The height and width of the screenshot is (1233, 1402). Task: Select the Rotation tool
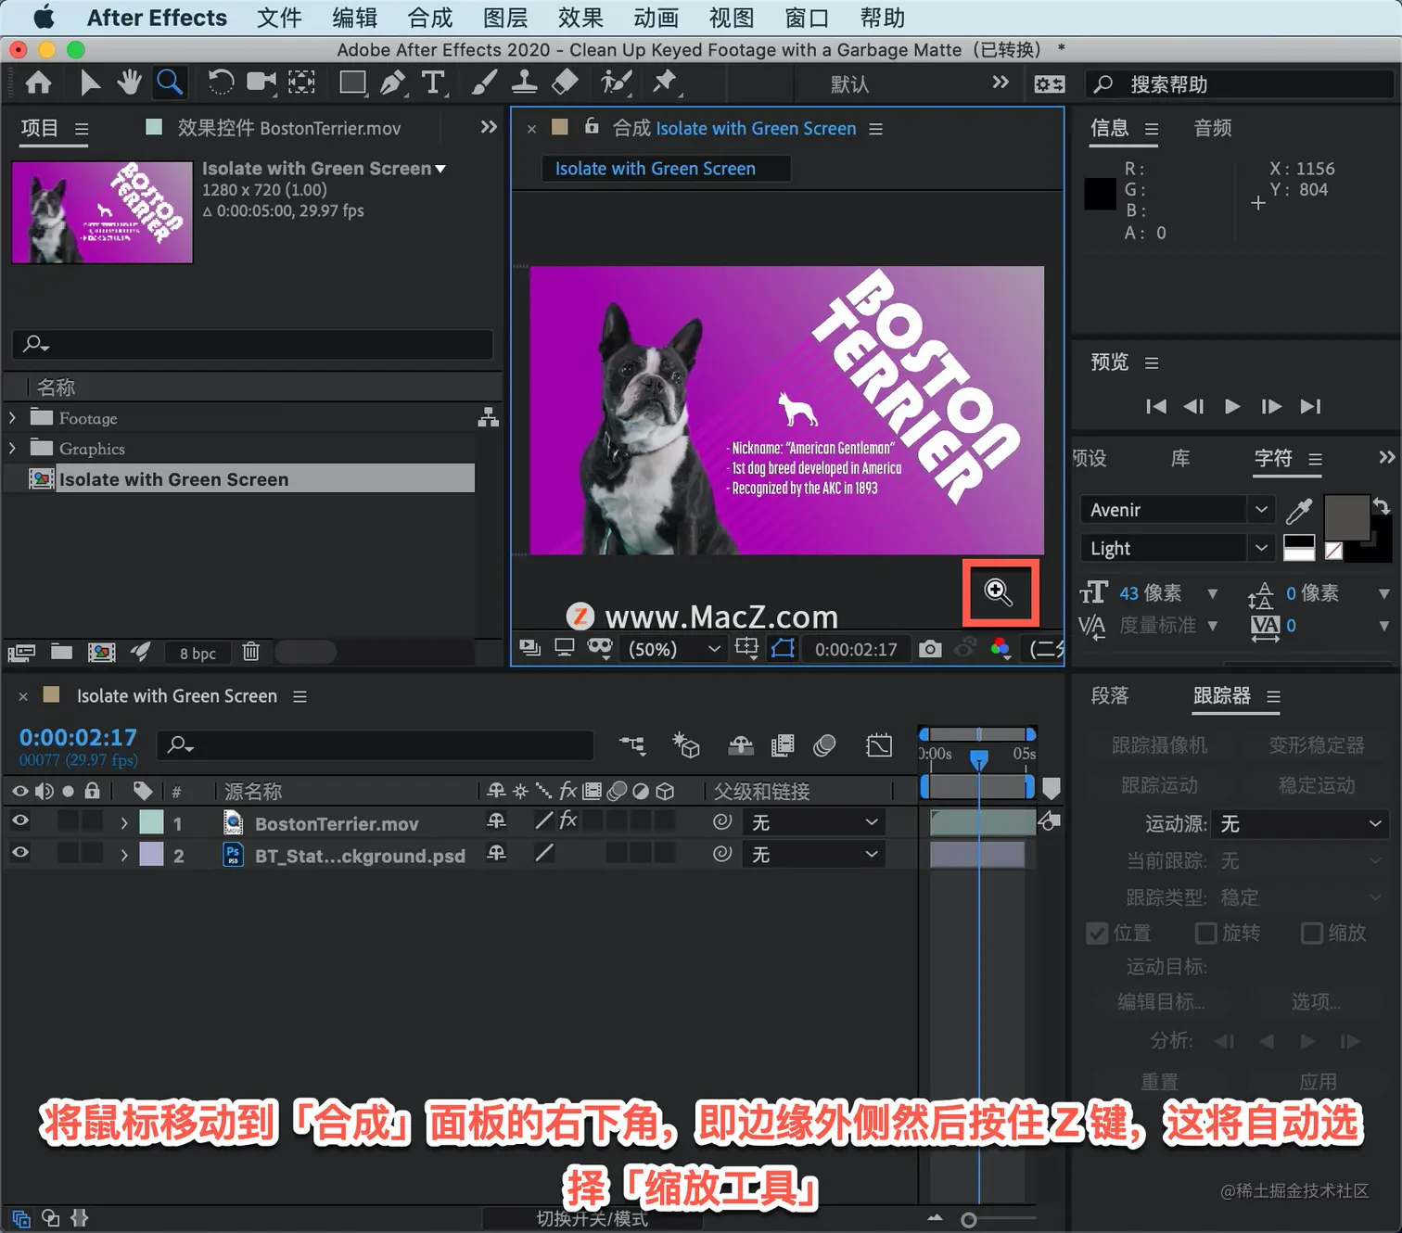(x=221, y=83)
